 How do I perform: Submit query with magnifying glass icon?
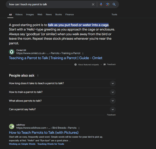click(114, 4)
